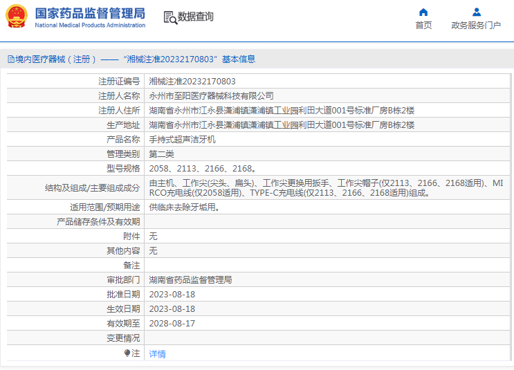Click the 管理类别 label
The width and height of the screenshot is (514, 370).
[x=123, y=154]
